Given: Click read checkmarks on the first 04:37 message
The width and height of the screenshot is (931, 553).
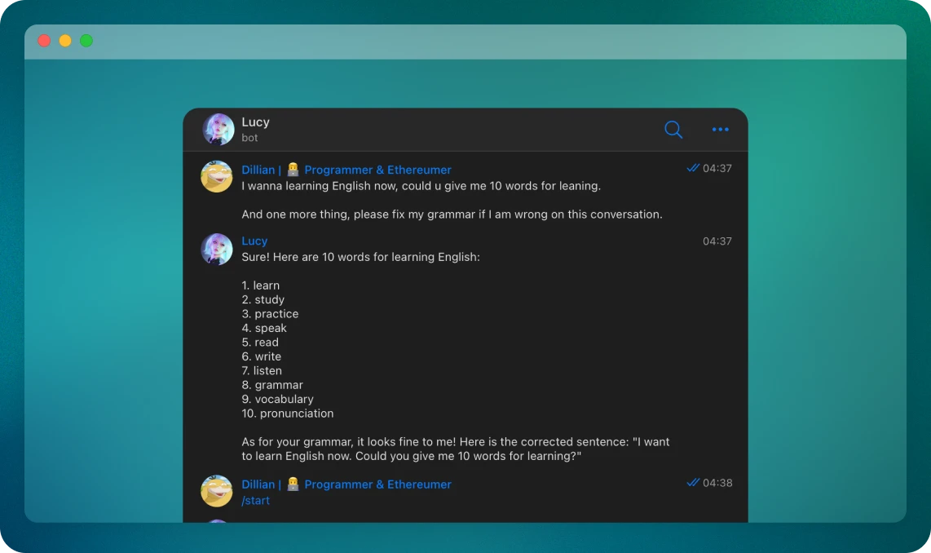Looking at the screenshot, I should pos(693,168).
